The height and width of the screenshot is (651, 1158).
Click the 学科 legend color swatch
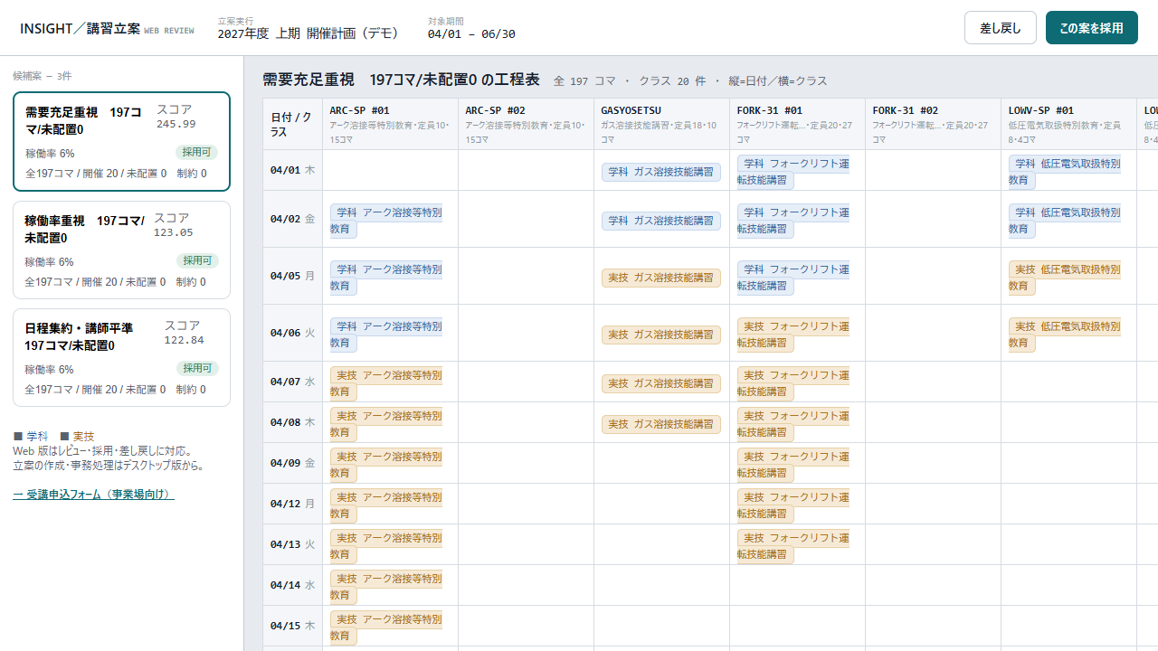[18, 436]
